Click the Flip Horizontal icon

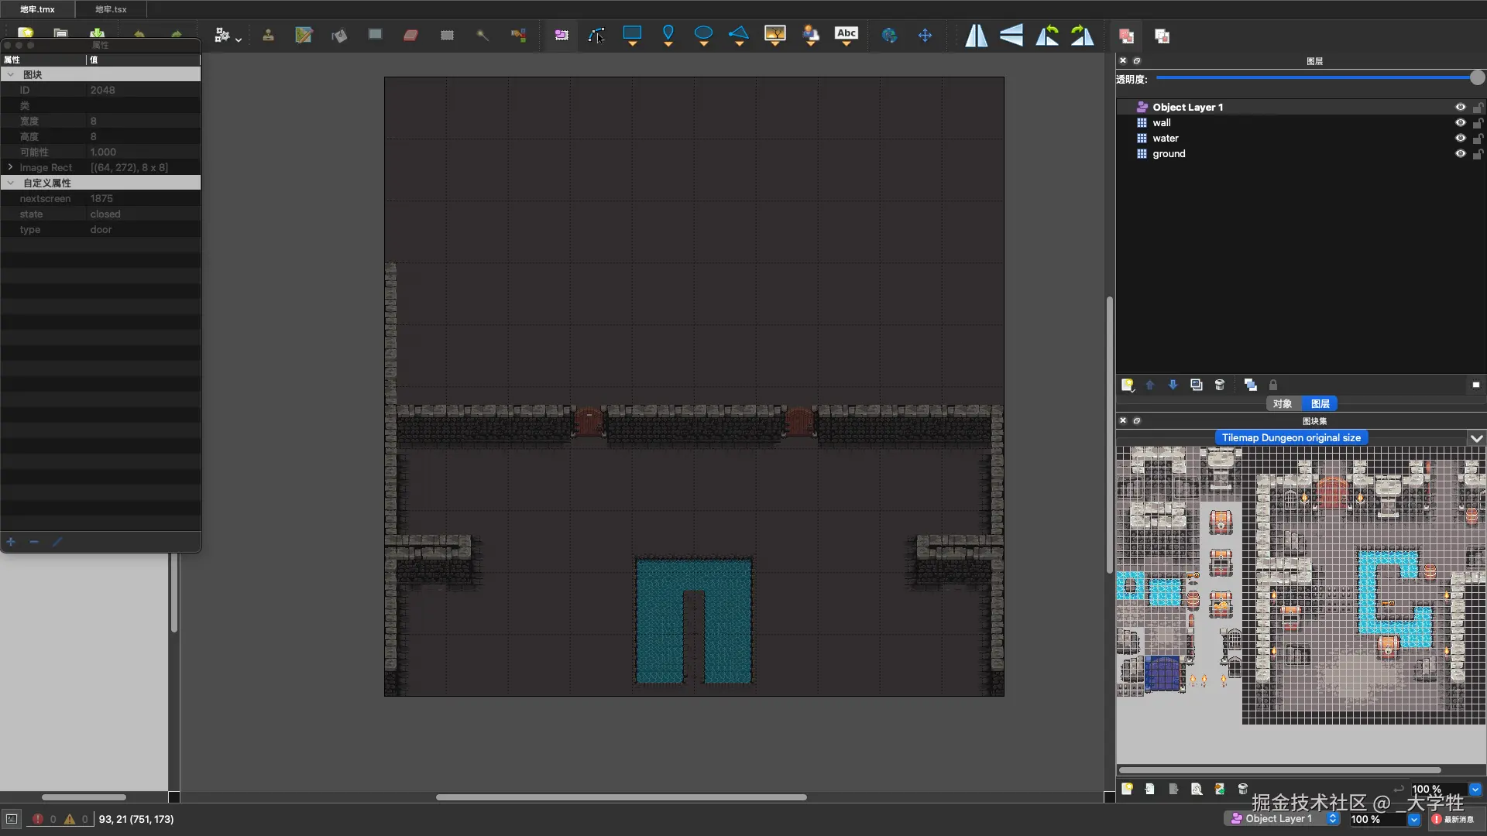[976, 36]
